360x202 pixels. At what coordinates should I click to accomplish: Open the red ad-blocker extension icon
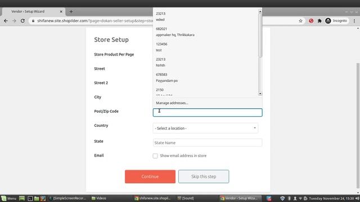311,21
